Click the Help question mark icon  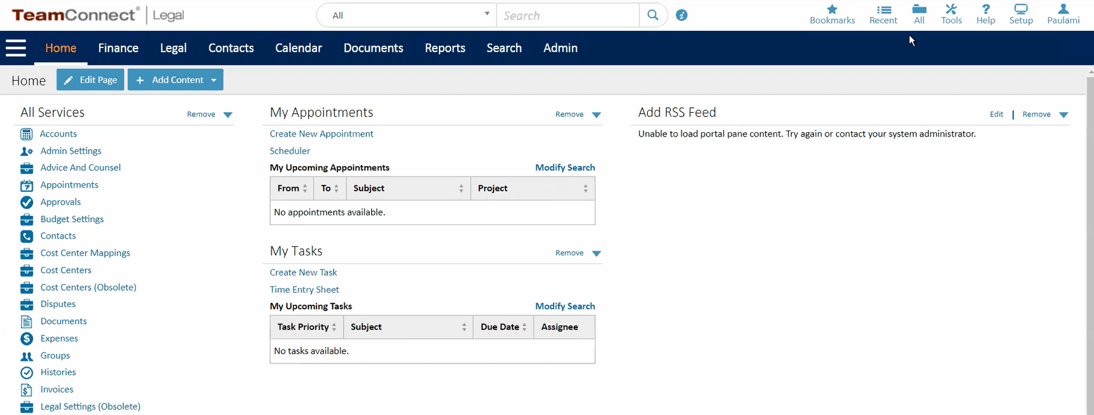[x=985, y=10]
